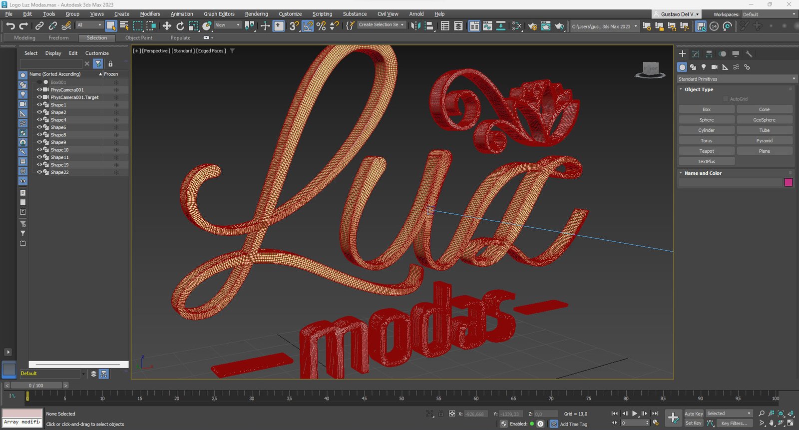This screenshot has width=799, height=430.
Task: Open the Utilities wrench tab
Action: pos(749,54)
